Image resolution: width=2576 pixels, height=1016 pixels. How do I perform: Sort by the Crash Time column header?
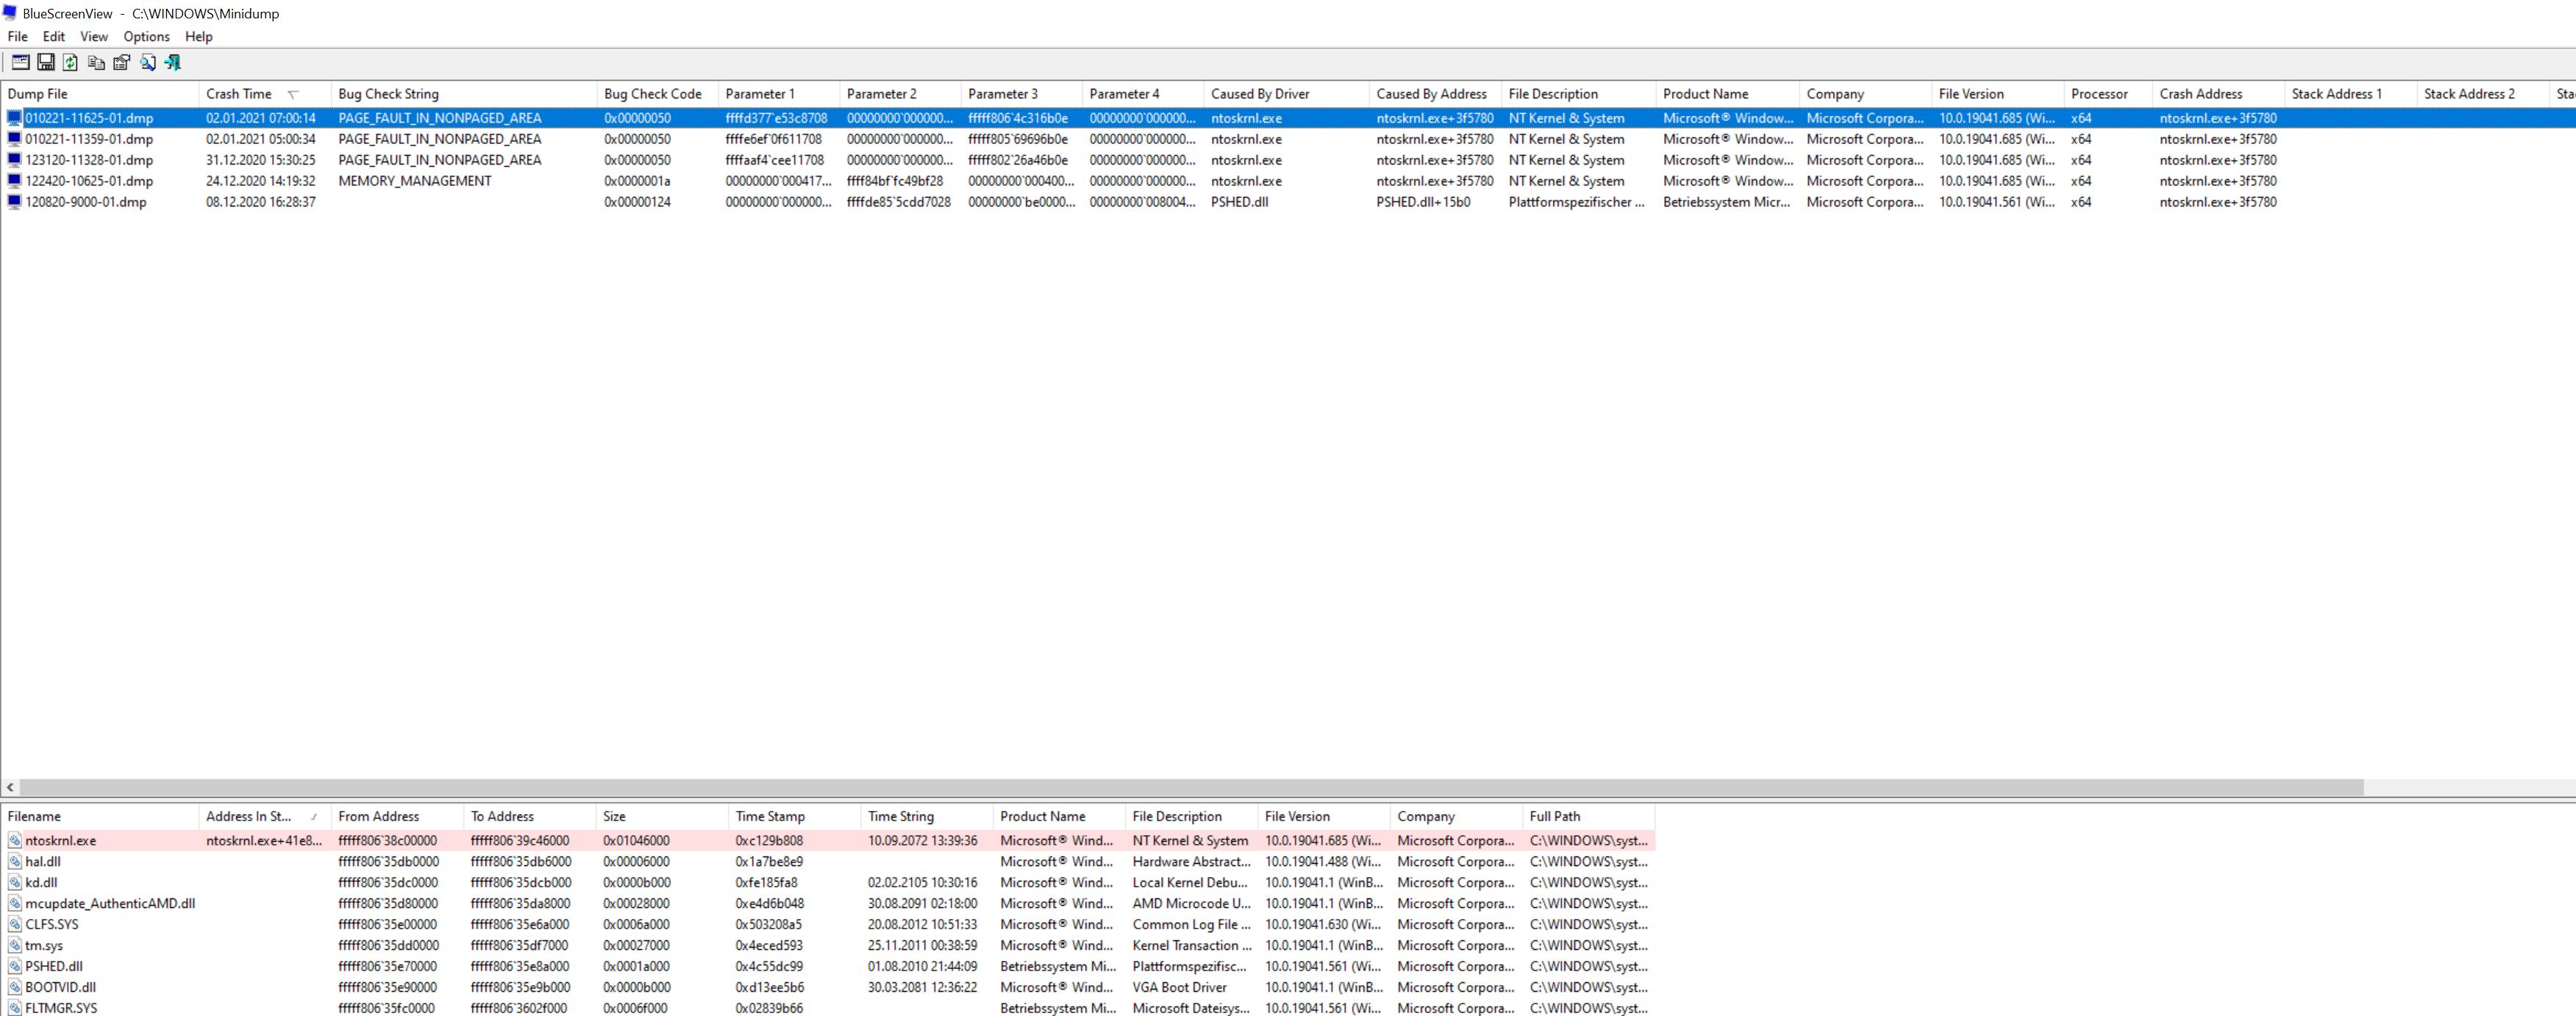pyautogui.click(x=240, y=94)
